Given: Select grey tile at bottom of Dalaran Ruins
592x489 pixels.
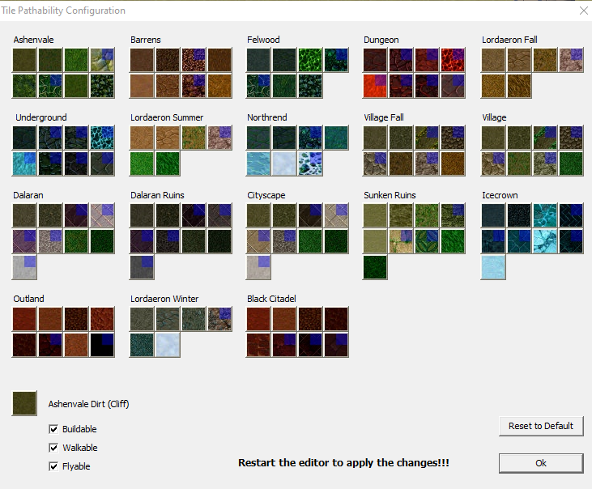Looking at the screenshot, I should (x=142, y=267).
